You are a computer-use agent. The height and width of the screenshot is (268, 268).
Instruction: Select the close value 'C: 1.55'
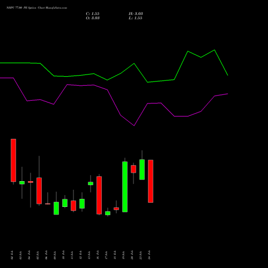[93, 14]
